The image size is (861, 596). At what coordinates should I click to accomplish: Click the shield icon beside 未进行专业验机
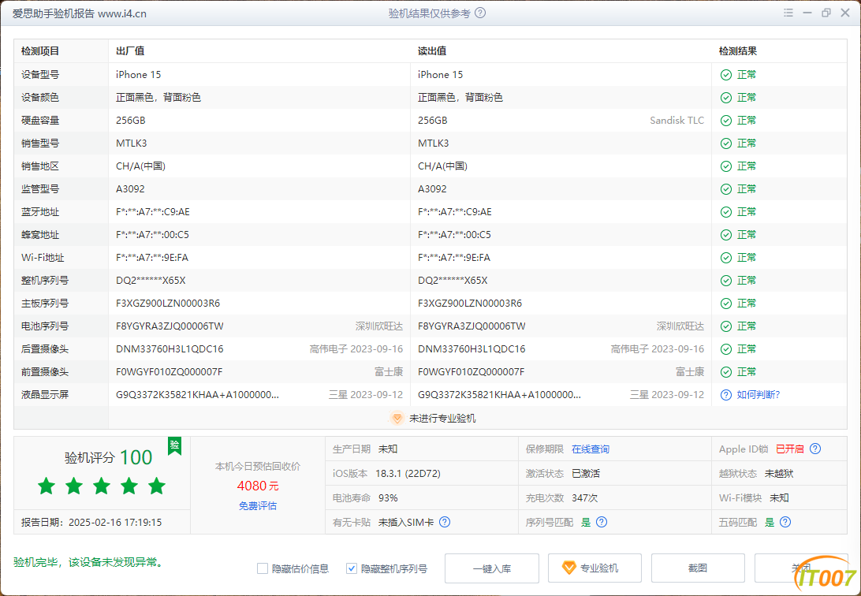[397, 418]
